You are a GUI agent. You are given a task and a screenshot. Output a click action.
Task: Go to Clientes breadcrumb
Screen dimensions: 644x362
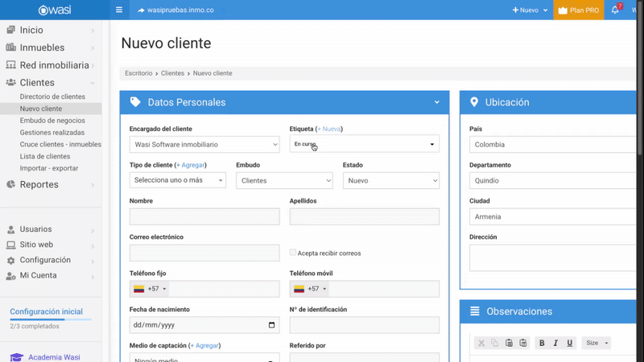point(172,73)
